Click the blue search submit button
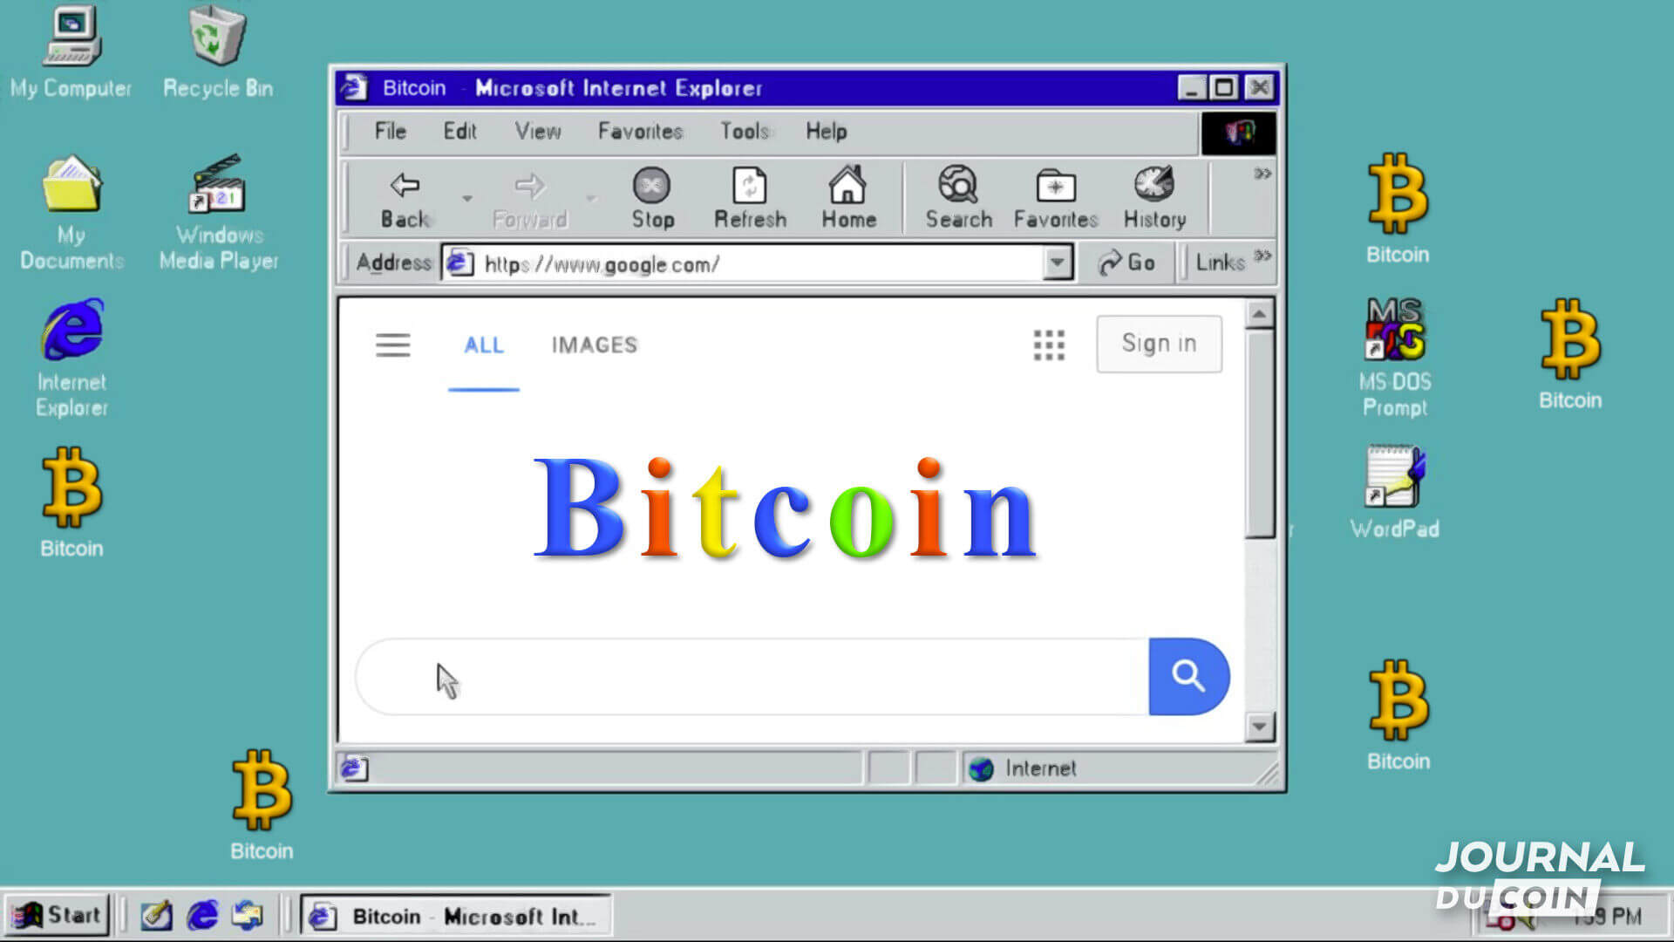Image resolution: width=1674 pixels, height=942 pixels. (1189, 676)
